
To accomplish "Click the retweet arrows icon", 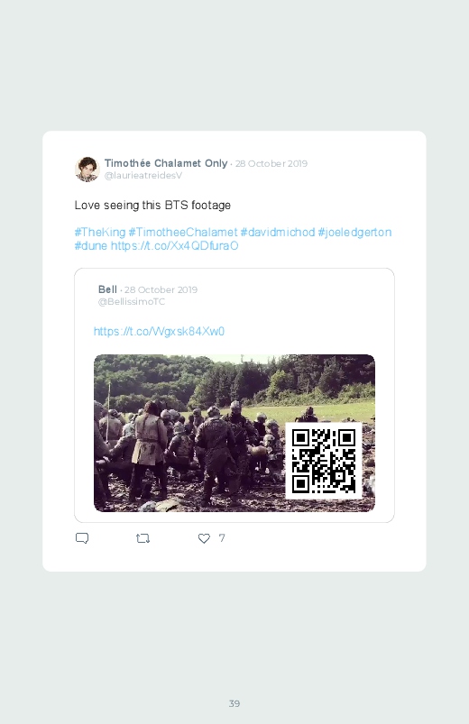I will pos(143,538).
